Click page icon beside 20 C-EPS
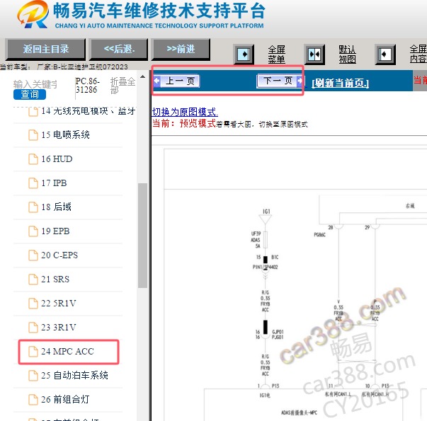 point(33,255)
